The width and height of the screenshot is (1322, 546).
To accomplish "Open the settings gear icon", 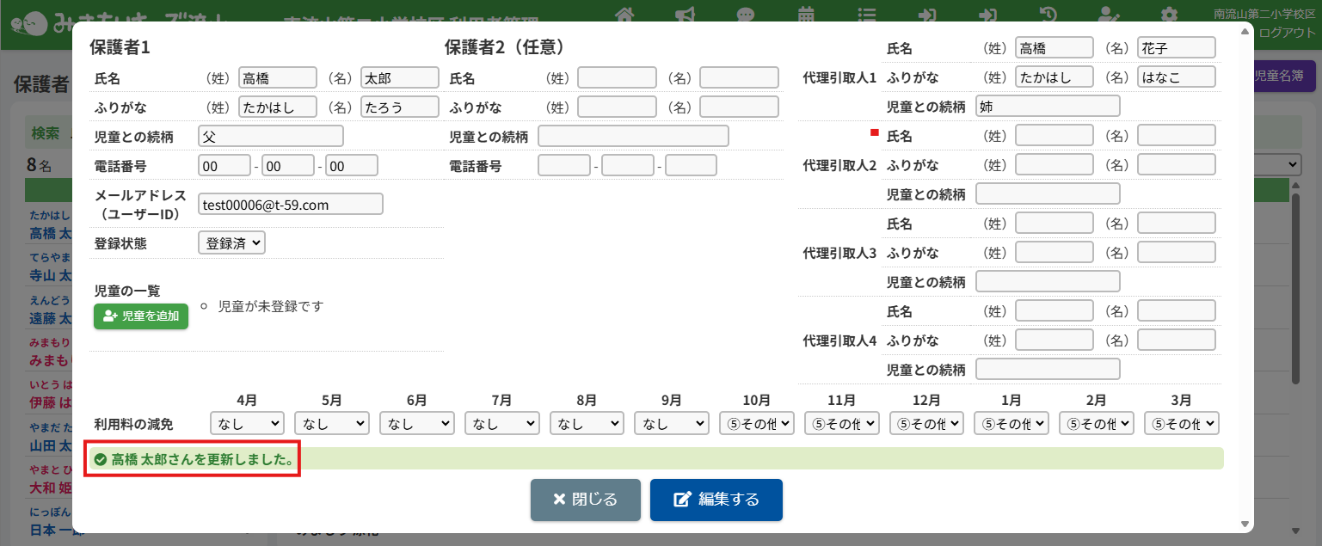I will (x=1169, y=15).
